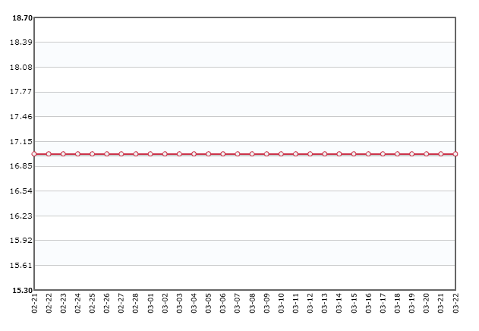Click the 03-01 x-axis date label
The height and width of the screenshot is (331, 479).
point(150,303)
